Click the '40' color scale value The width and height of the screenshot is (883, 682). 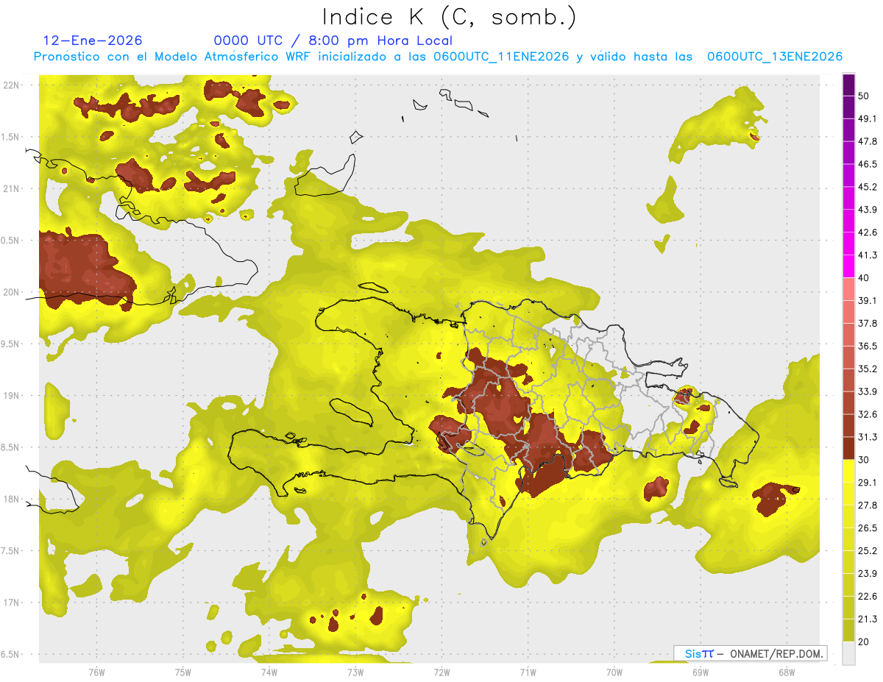[x=865, y=278]
